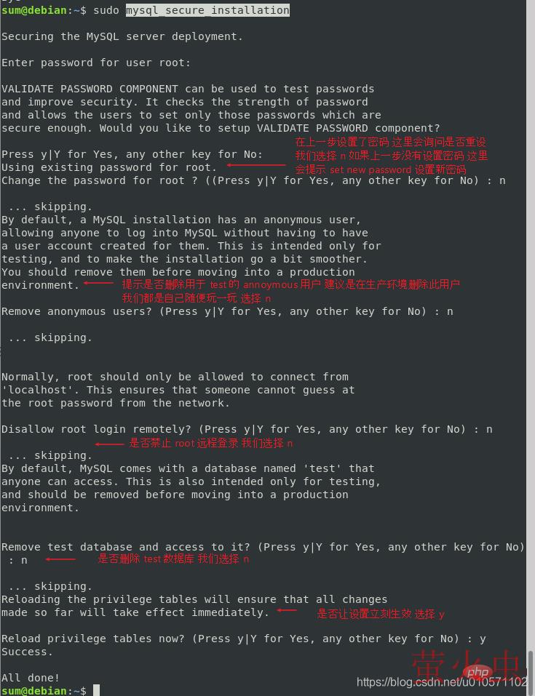This screenshot has height=696, width=535.
Task: Click the sum@debian prompt on the bottom line
Action: coord(34,691)
